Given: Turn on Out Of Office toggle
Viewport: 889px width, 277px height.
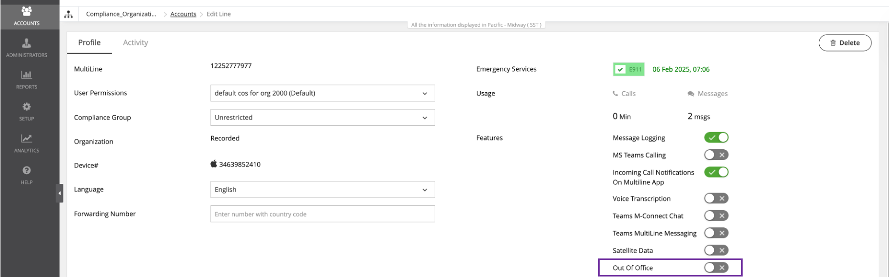Looking at the screenshot, I should pyautogui.click(x=716, y=268).
